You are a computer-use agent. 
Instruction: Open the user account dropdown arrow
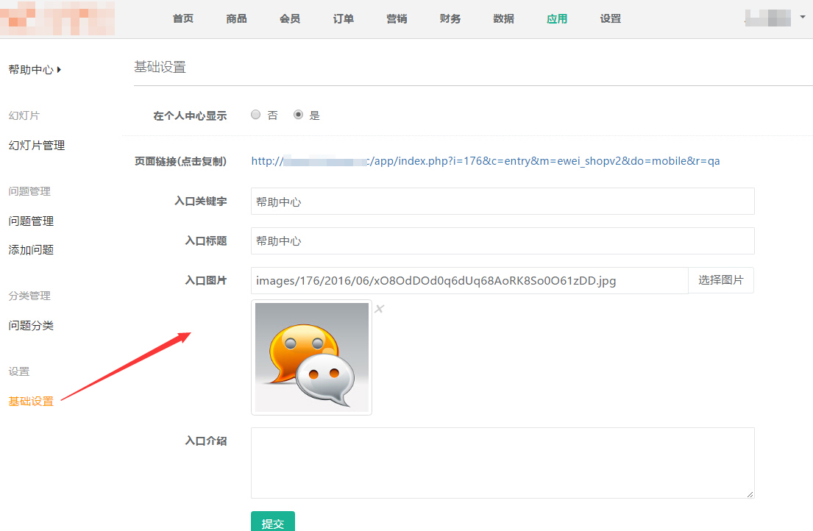pos(802,16)
